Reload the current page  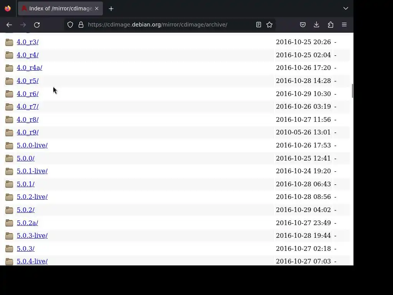pos(37,25)
